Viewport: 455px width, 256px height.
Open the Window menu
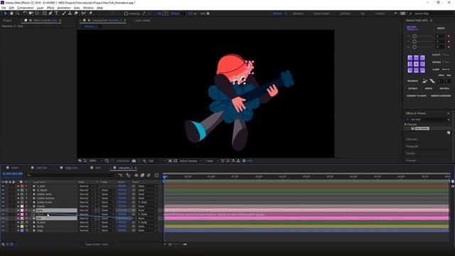pos(88,8)
